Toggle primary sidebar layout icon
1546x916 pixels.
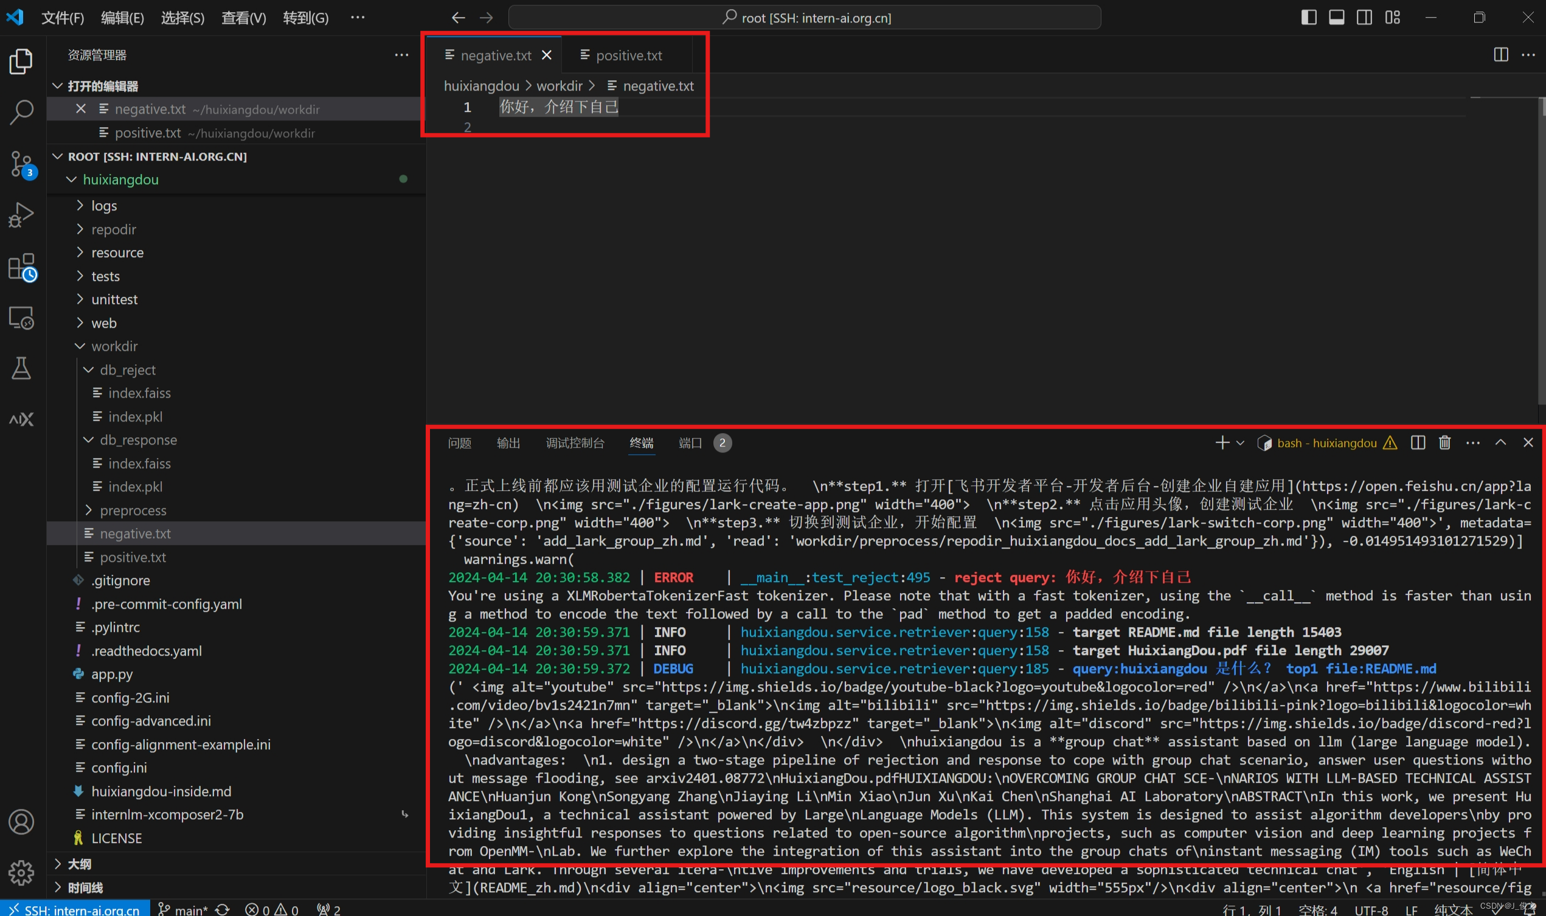(x=1308, y=17)
